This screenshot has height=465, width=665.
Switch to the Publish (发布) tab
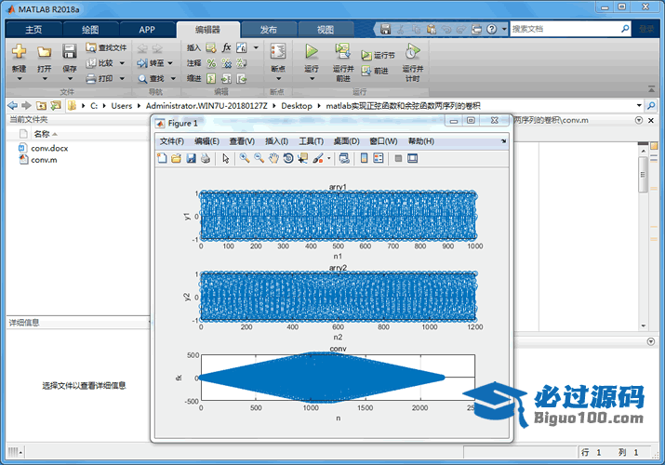[x=269, y=30]
